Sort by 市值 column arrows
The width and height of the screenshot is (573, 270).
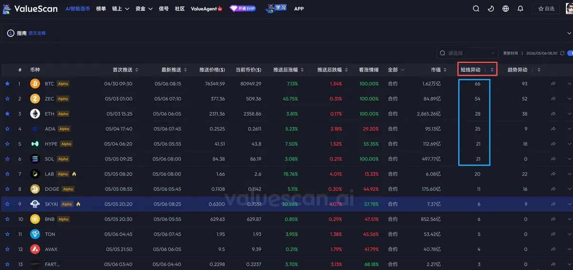(x=446, y=70)
